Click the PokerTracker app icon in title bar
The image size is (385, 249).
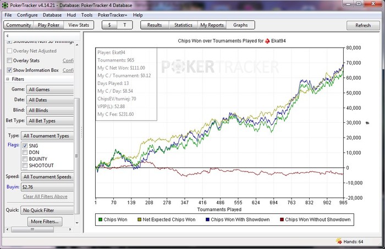pyautogui.click(x=4, y=5)
